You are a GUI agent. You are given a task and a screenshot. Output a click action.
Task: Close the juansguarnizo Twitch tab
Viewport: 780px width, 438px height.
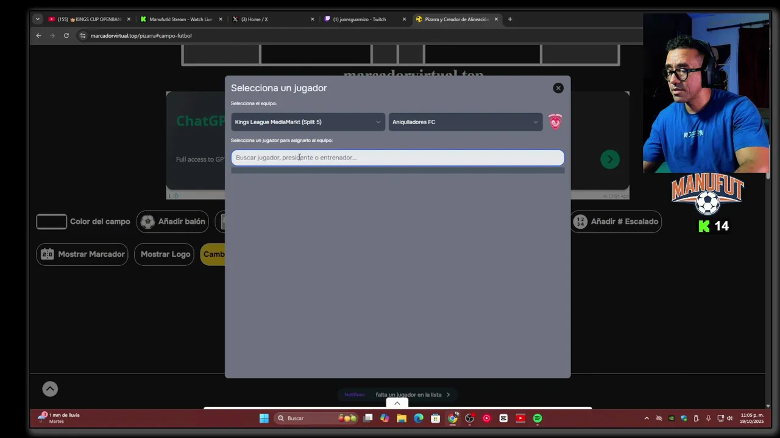[x=404, y=19]
